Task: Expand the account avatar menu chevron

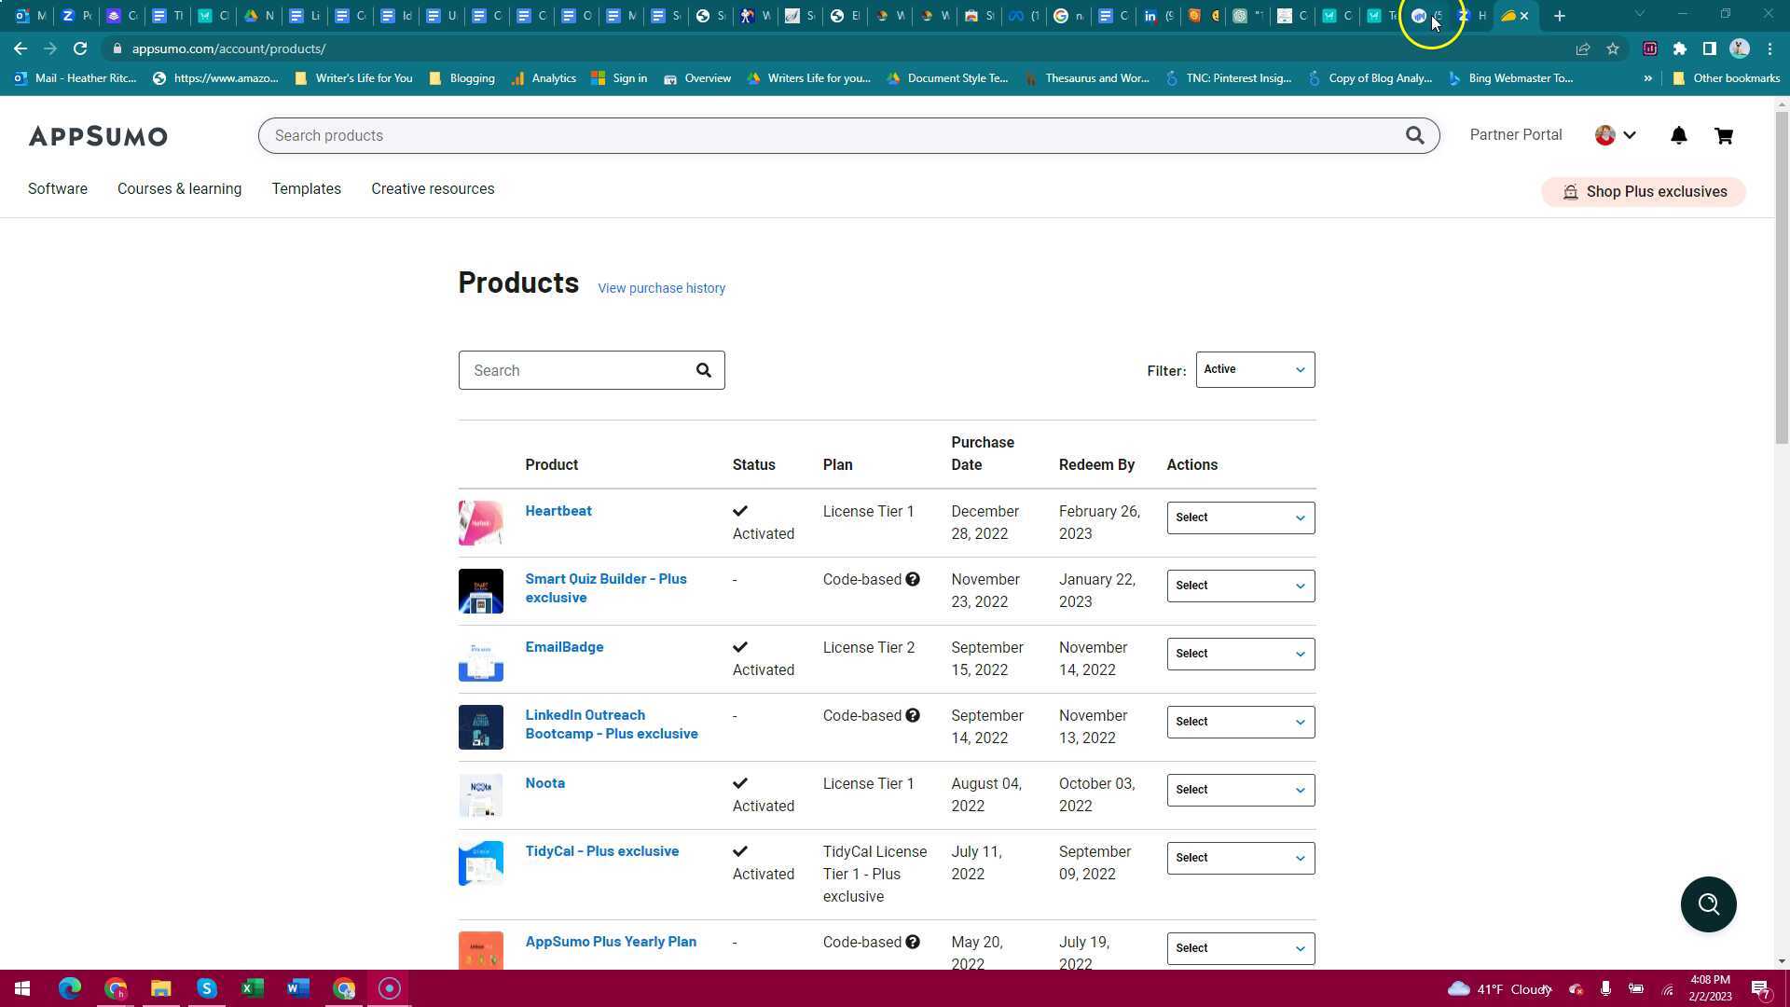Action: pos(1630,136)
